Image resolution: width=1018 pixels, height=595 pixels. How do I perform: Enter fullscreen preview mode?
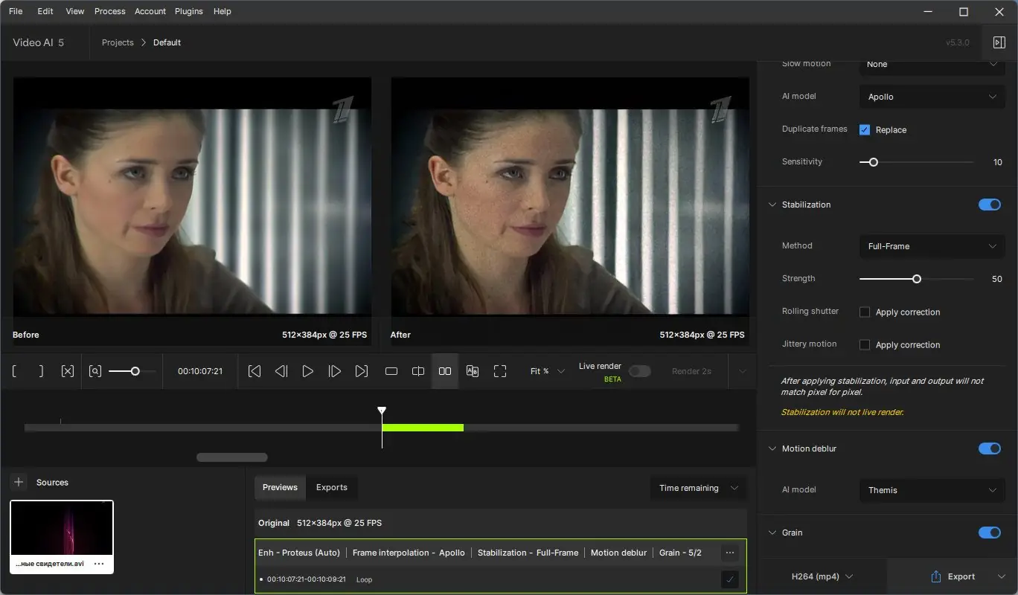click(x=500, y=371)
